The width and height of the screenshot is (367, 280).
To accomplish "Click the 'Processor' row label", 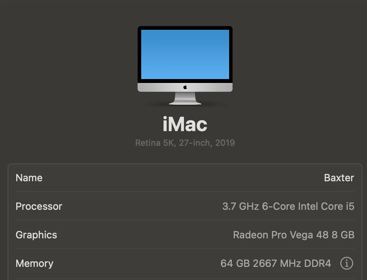I will 39,206.
